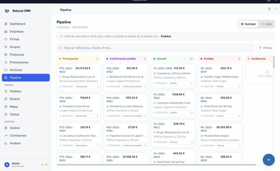This screenshot has height=171, width=280.
Task: Click the Pipeline breadcrumb in top bar
Action: click(x=66, y=10)
